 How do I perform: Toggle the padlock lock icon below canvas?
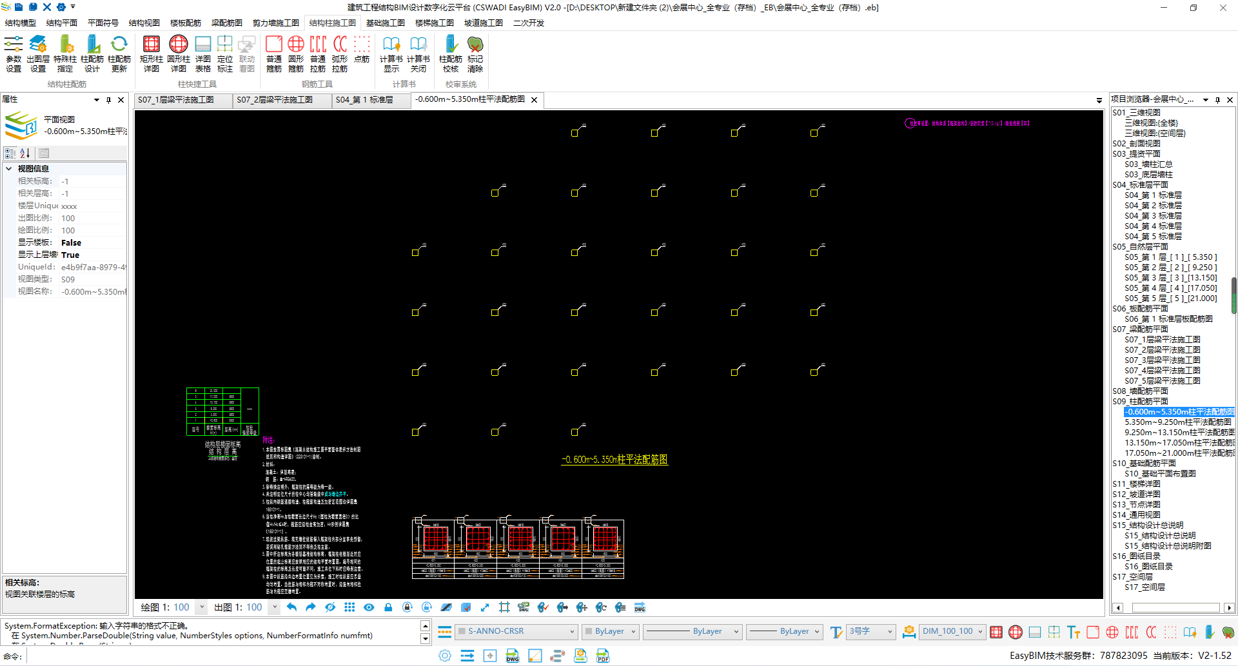coord(388,607)
